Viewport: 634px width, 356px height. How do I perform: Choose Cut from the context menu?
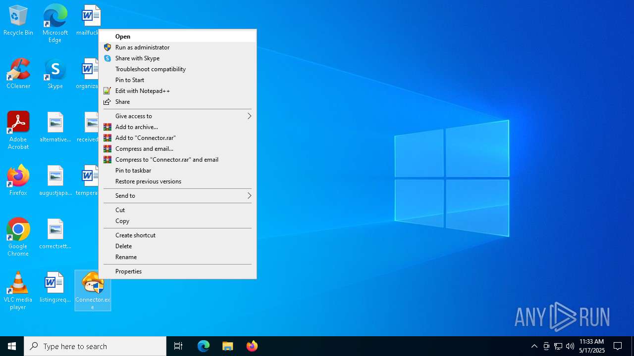(178, 210)
